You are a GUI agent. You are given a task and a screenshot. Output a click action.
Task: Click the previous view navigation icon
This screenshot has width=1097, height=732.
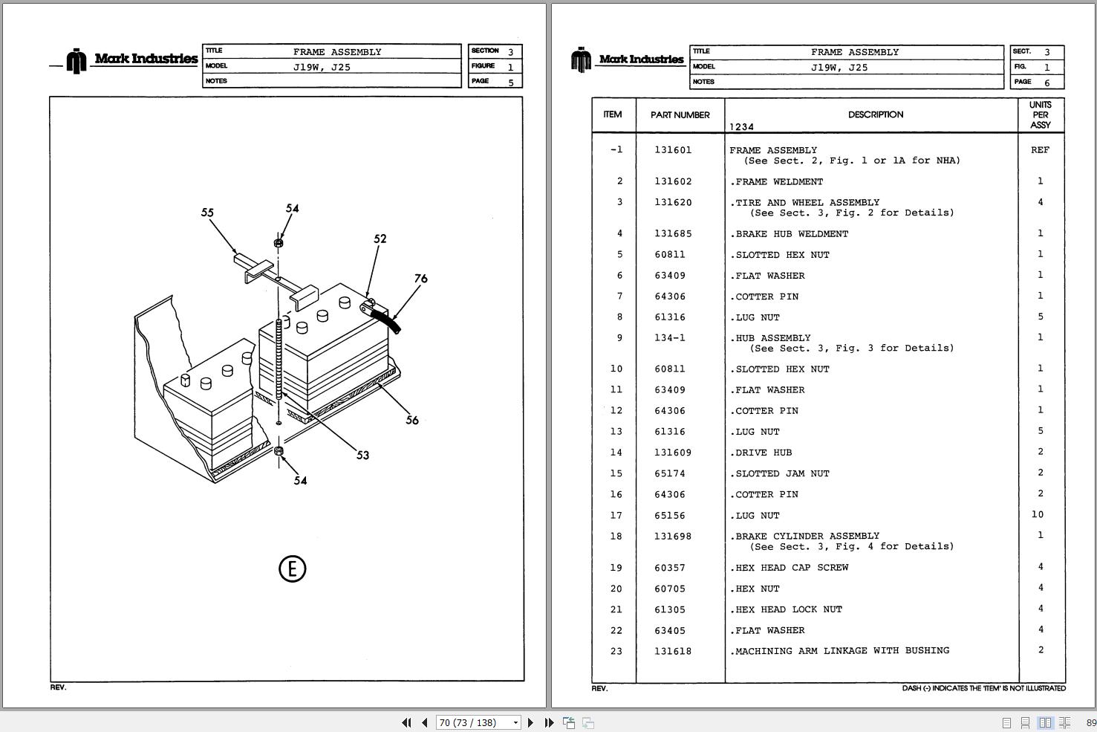569,722
